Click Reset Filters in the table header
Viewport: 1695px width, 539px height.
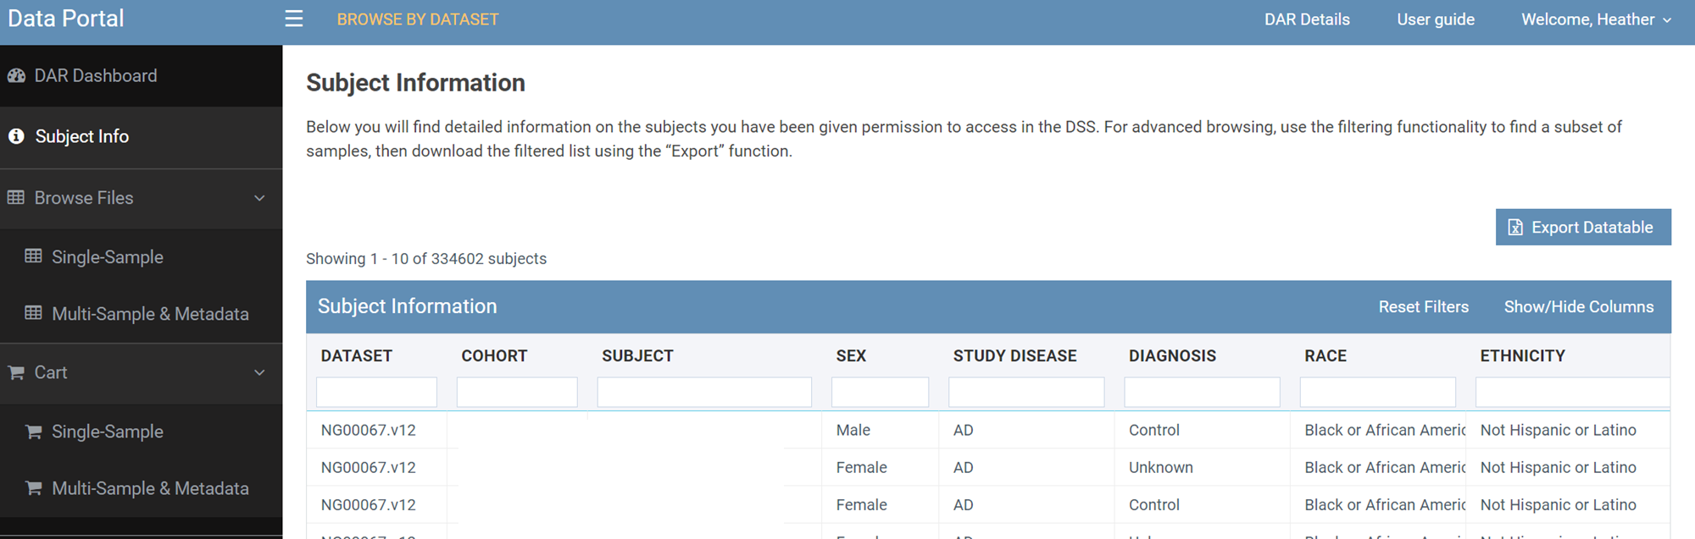(x=1423, y=307)
